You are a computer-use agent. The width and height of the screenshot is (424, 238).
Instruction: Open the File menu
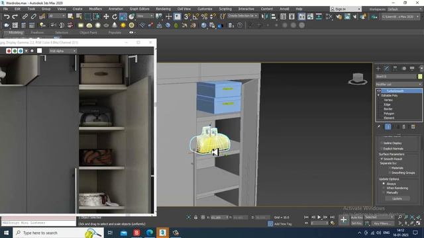(x=5, y=9)
